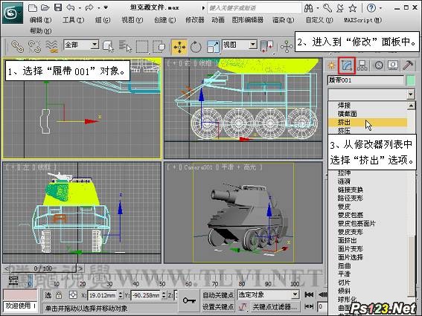Click the 0 / 100 time slider

click(43, 268)
